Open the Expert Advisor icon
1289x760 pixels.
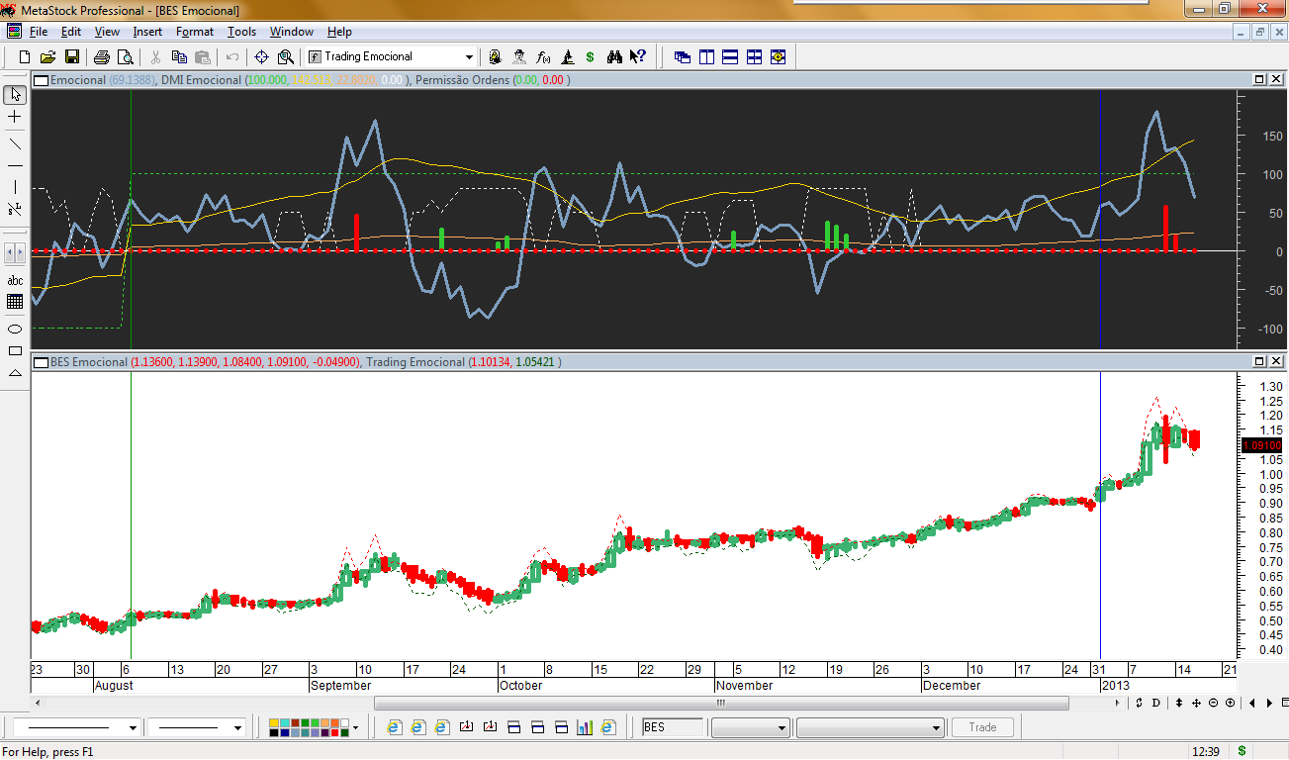pos(495,57)
